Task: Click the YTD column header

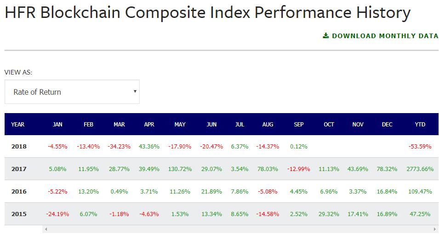Action: click(420, 124)
